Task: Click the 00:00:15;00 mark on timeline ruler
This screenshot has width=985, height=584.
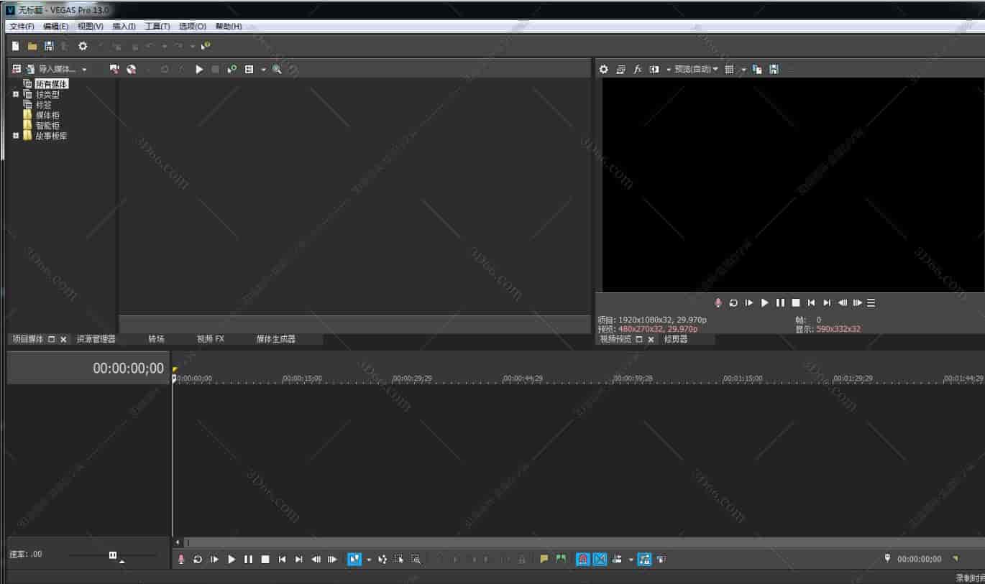Action: click(302, 379)
